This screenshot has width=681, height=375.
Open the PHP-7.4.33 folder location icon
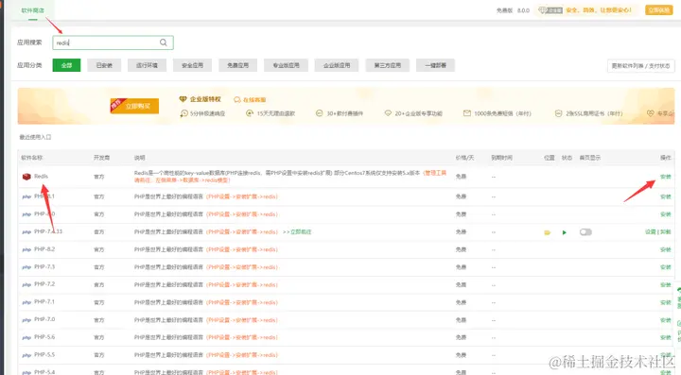tap(548, 232)
